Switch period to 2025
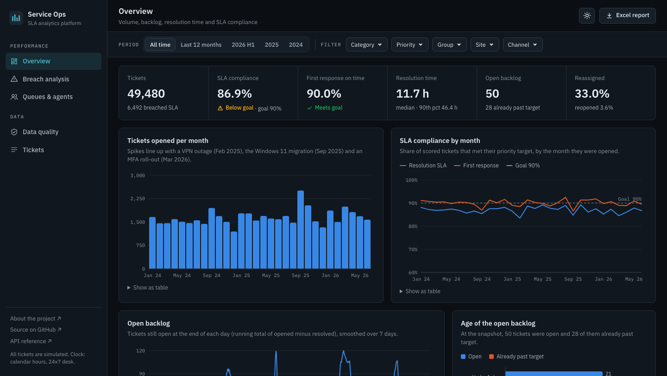The width and height of the screenshot is (667, 376). point(272,45)
